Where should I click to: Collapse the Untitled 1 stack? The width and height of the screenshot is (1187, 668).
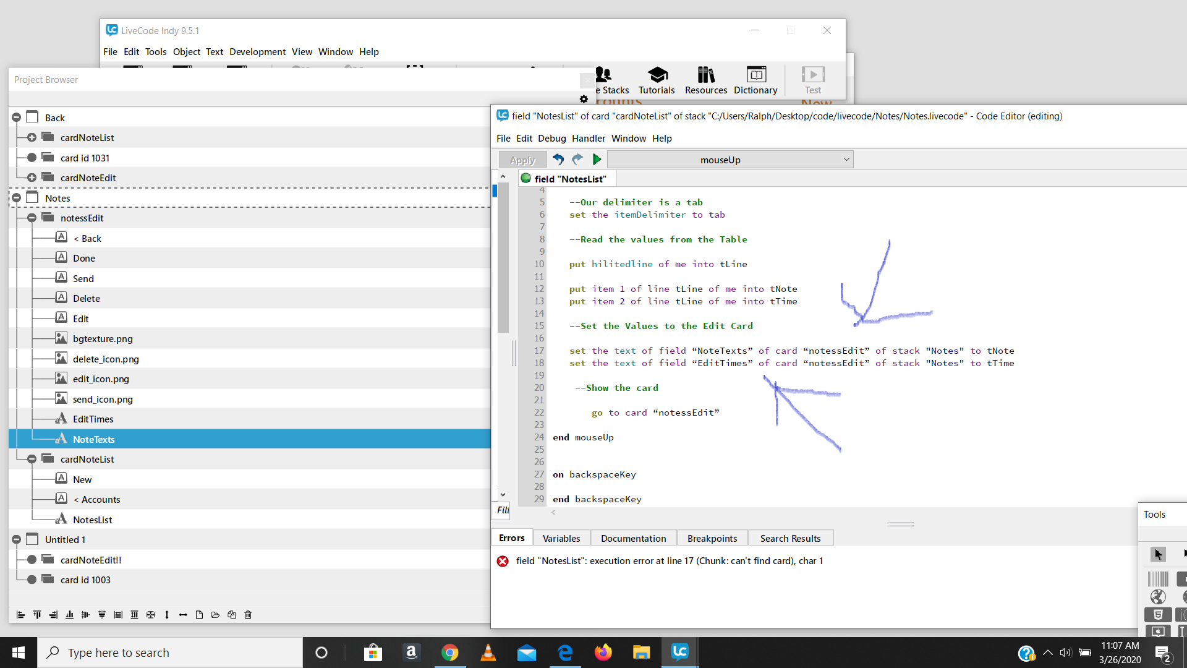pyautogui.click(x=17, y=540)
